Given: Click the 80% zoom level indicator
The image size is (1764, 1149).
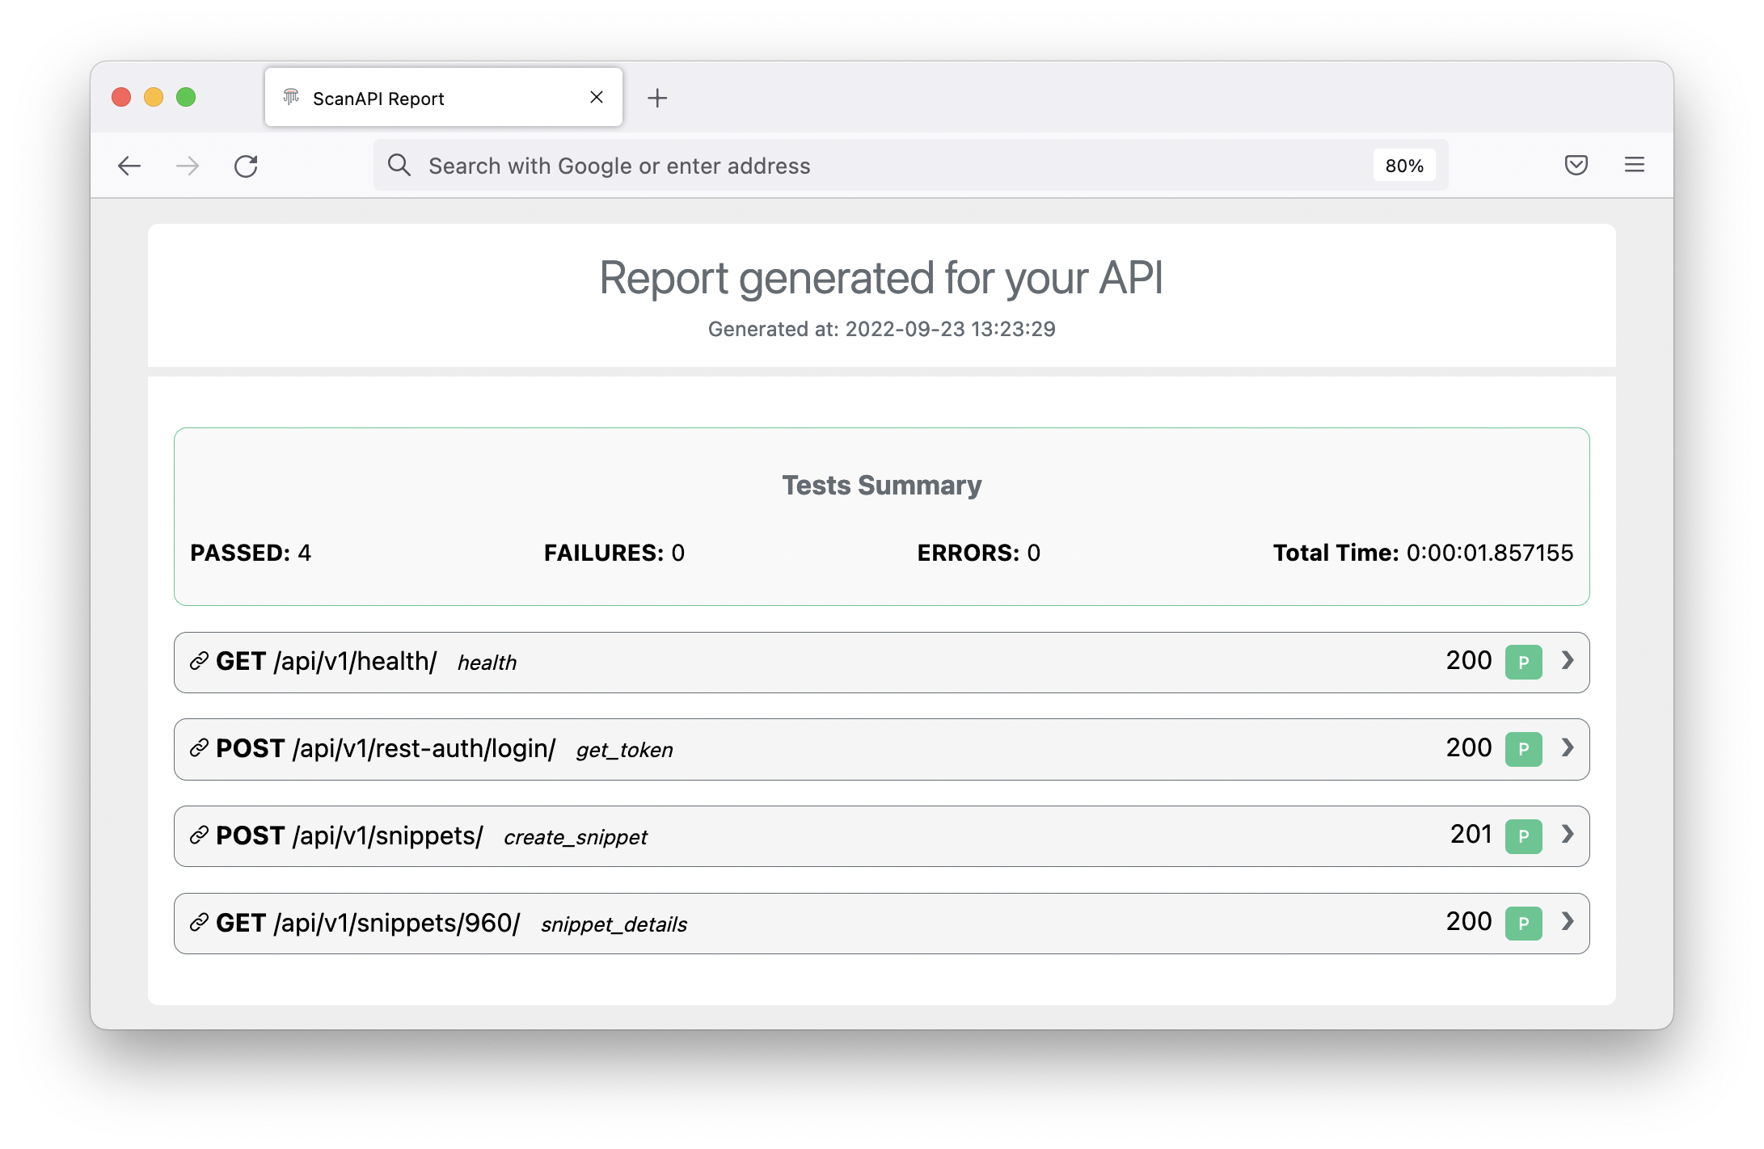Looking at the screenshot, I should (x=1404, y=165).
